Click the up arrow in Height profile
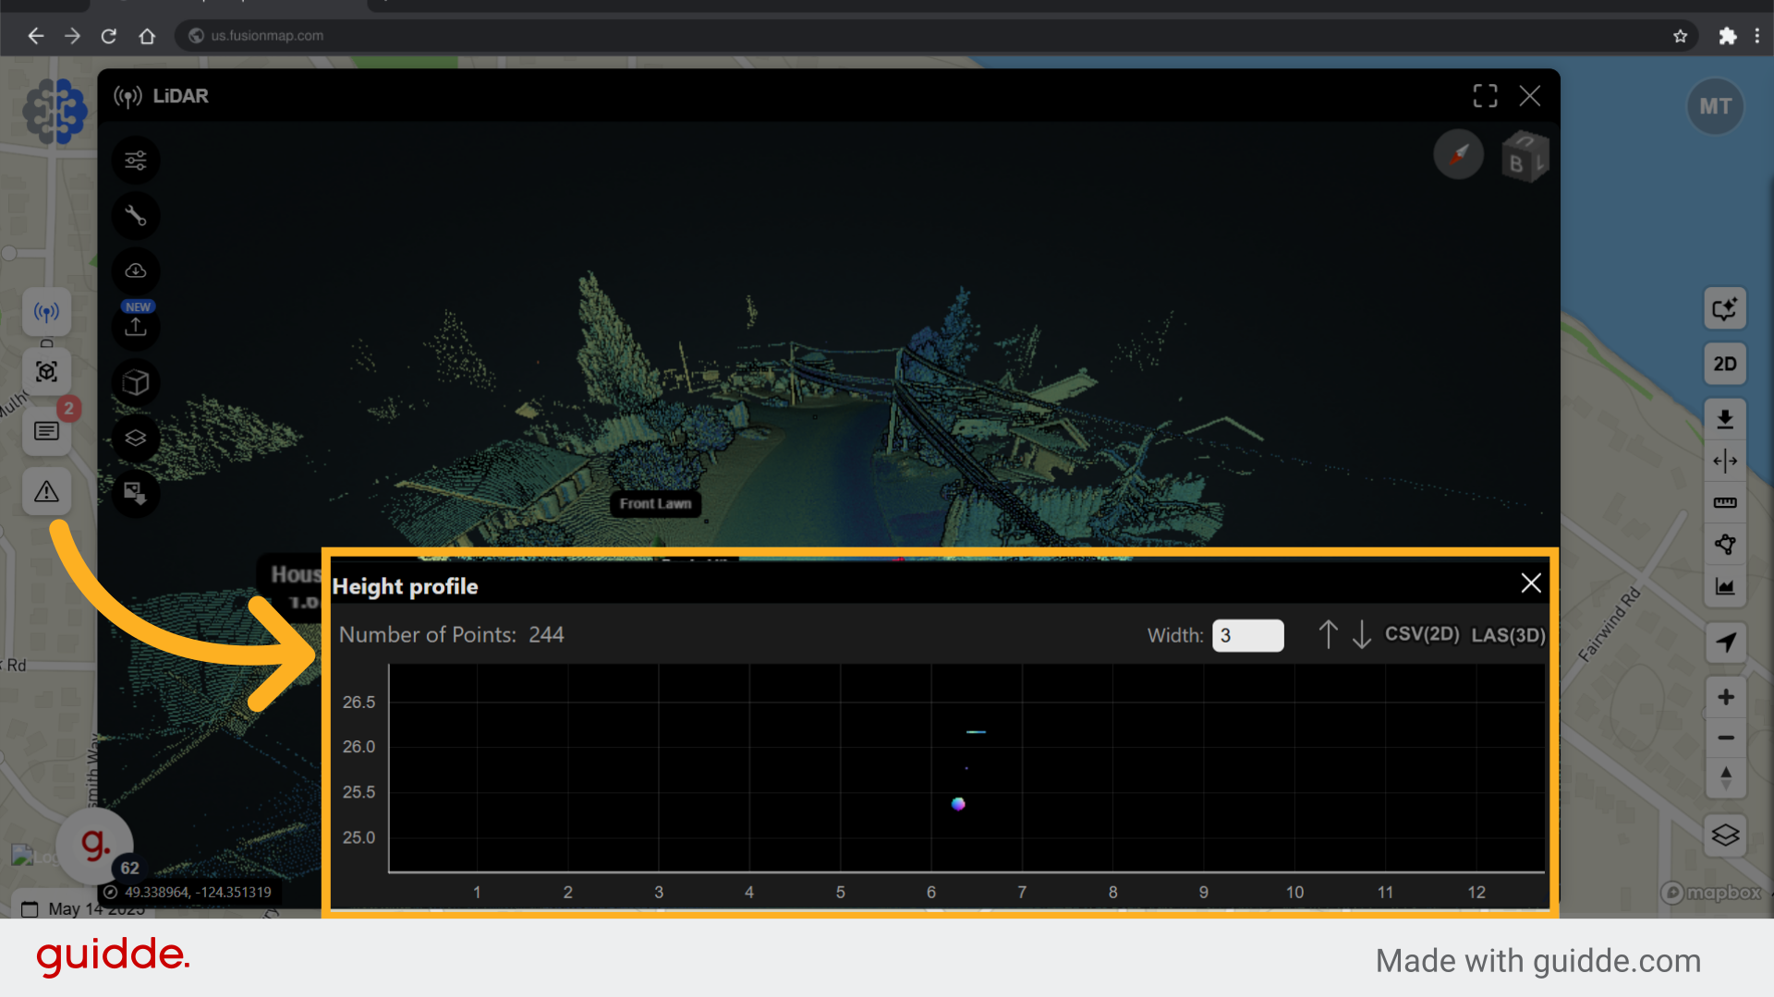Screen dimensions: 1774x997 click(1328, 634)
